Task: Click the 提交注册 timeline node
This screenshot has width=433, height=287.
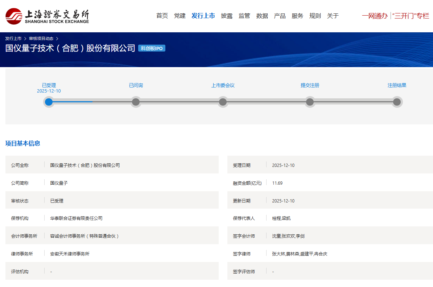Action: click(x=310, y=102)
